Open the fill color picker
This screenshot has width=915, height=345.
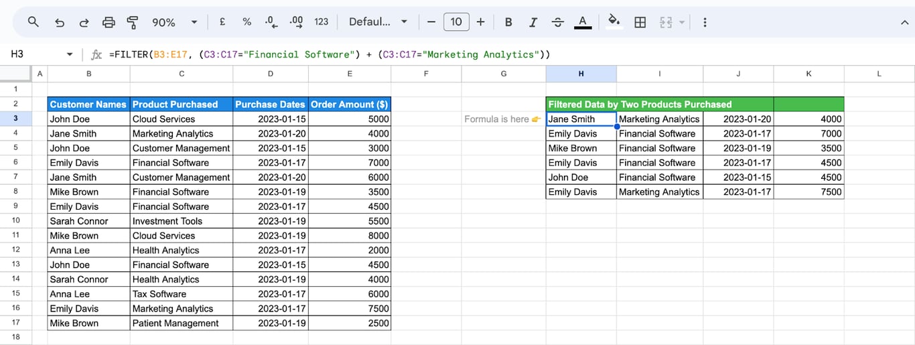[x=614, y=21]
